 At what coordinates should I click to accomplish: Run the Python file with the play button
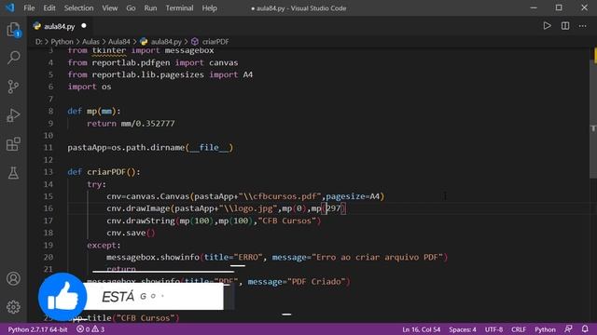[x=547, y=26]
